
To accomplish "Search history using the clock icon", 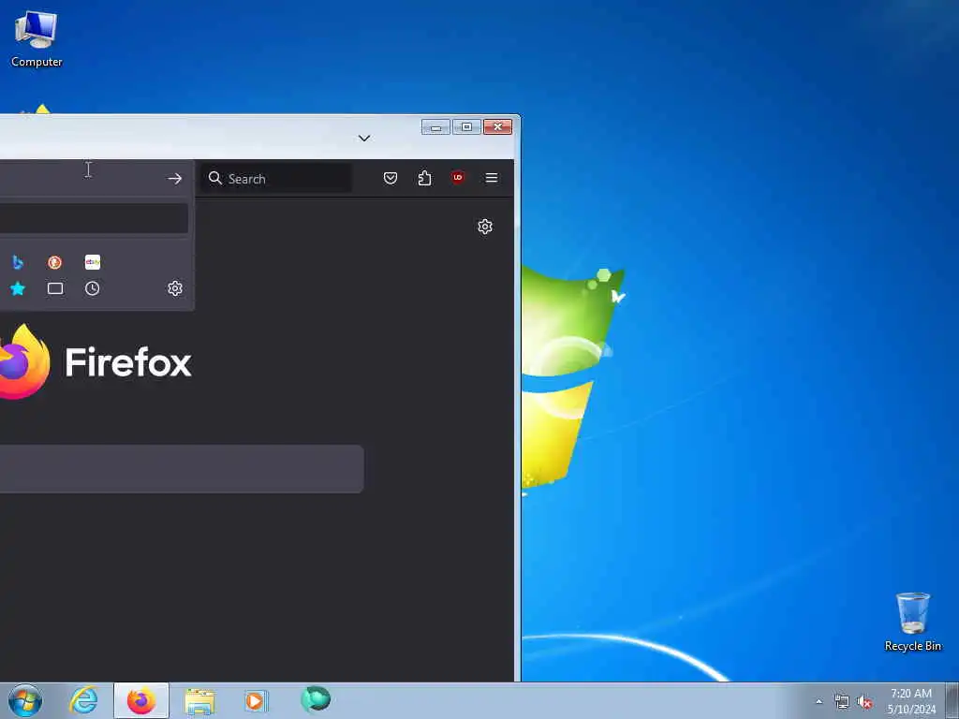I will 93,288.
